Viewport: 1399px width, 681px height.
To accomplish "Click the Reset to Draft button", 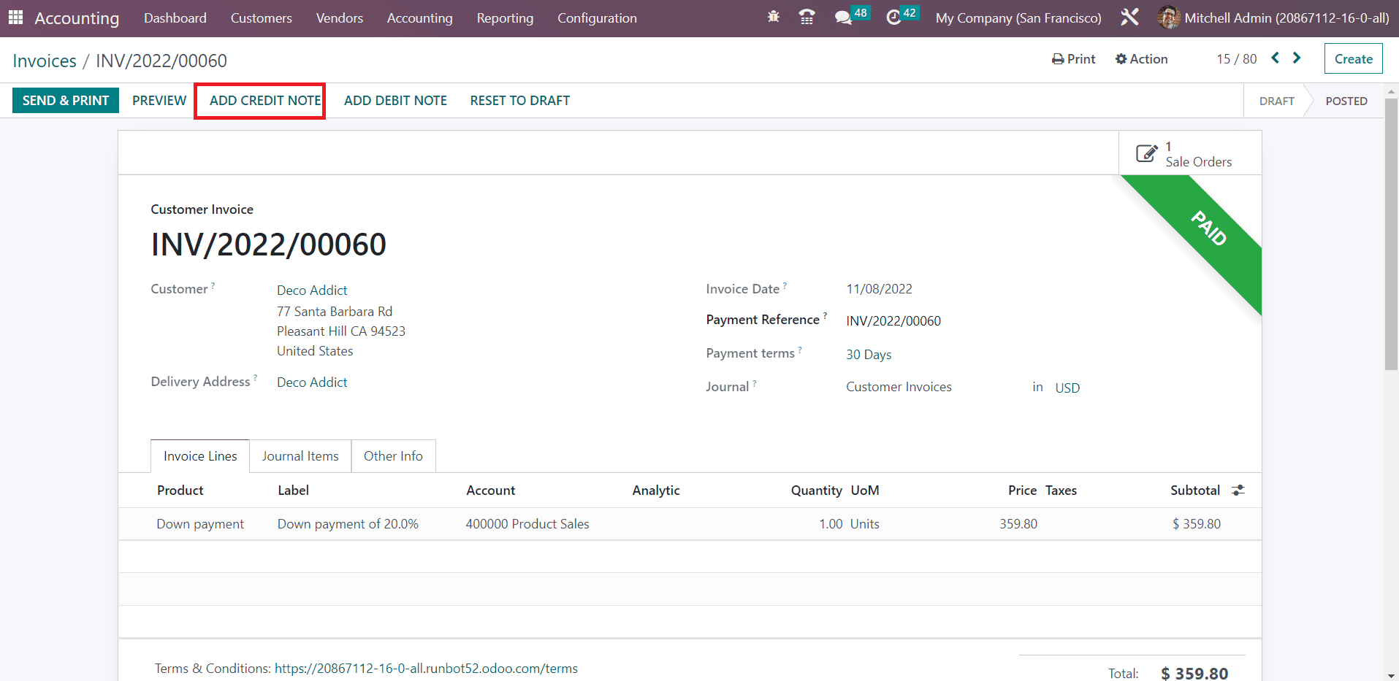I will click(x=519, y=101).
